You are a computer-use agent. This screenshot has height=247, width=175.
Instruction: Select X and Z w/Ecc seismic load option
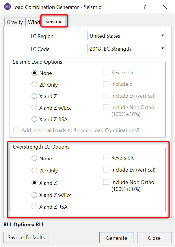pos(34,108)
